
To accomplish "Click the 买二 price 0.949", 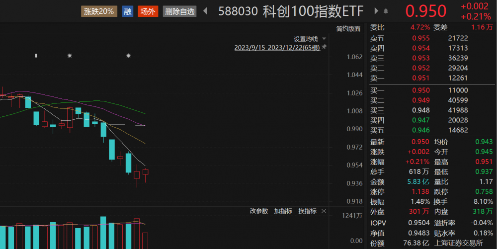I will coord(420,100).
